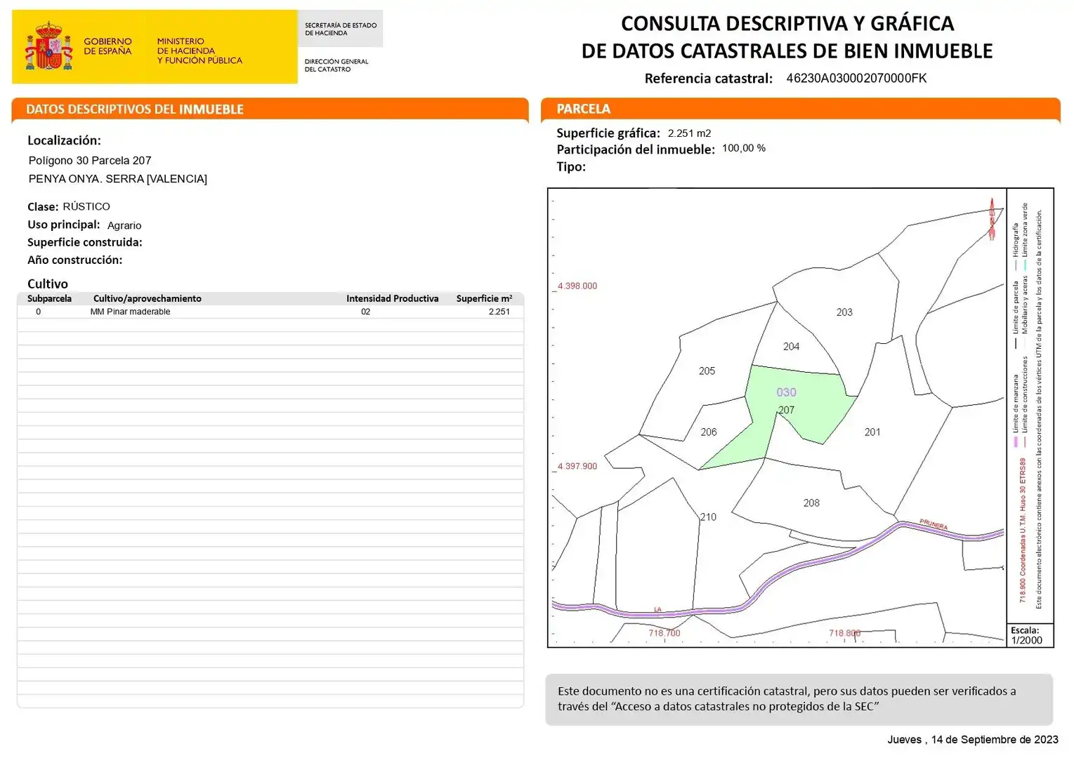The image size is (1074, 758).
Task: Click the 'PARCELA' section header
Action: pos(801,109)
